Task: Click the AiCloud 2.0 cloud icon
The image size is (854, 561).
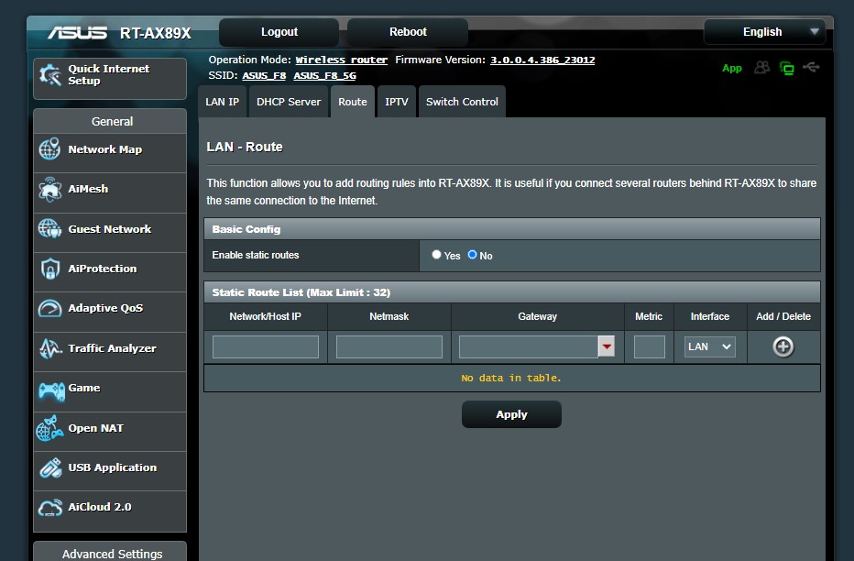Action: click(x=49, y=508)
